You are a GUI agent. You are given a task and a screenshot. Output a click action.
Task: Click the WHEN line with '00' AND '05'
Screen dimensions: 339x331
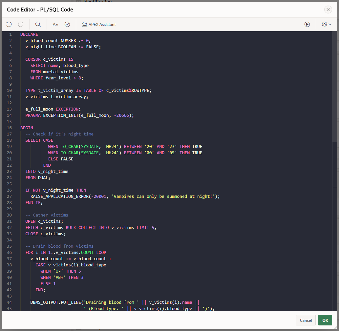[x=125, y=153]
